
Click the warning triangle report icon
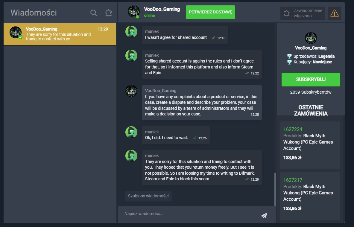(x=334, y=13)
